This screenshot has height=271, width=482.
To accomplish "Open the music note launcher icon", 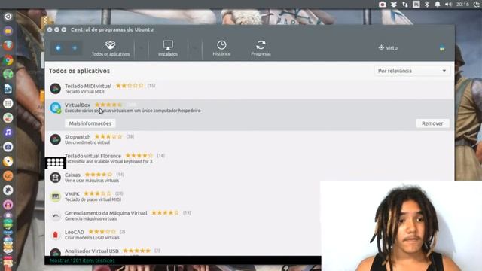I will point(8,132).
